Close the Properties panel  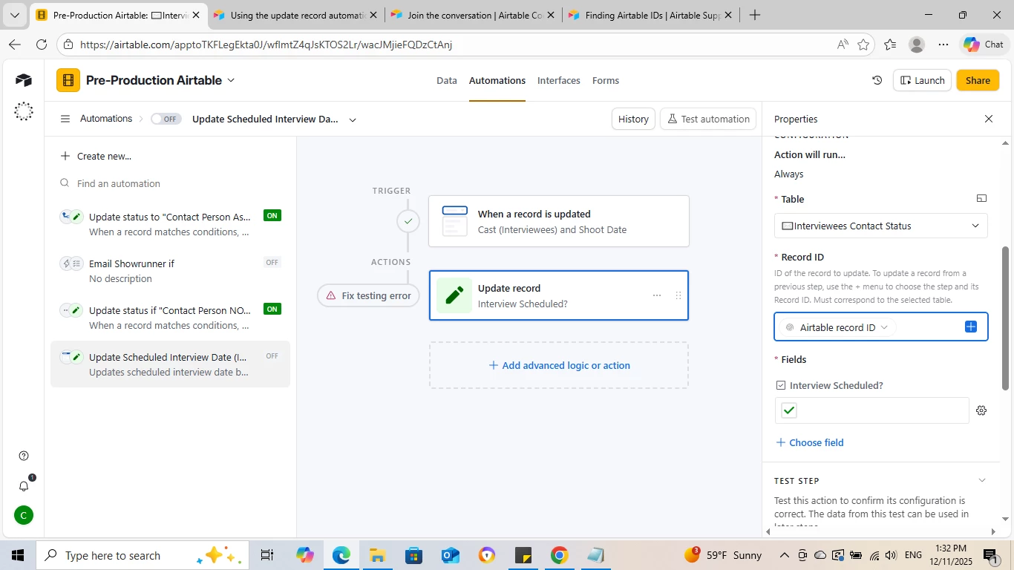pyautogui.click(x=989, y=119)
